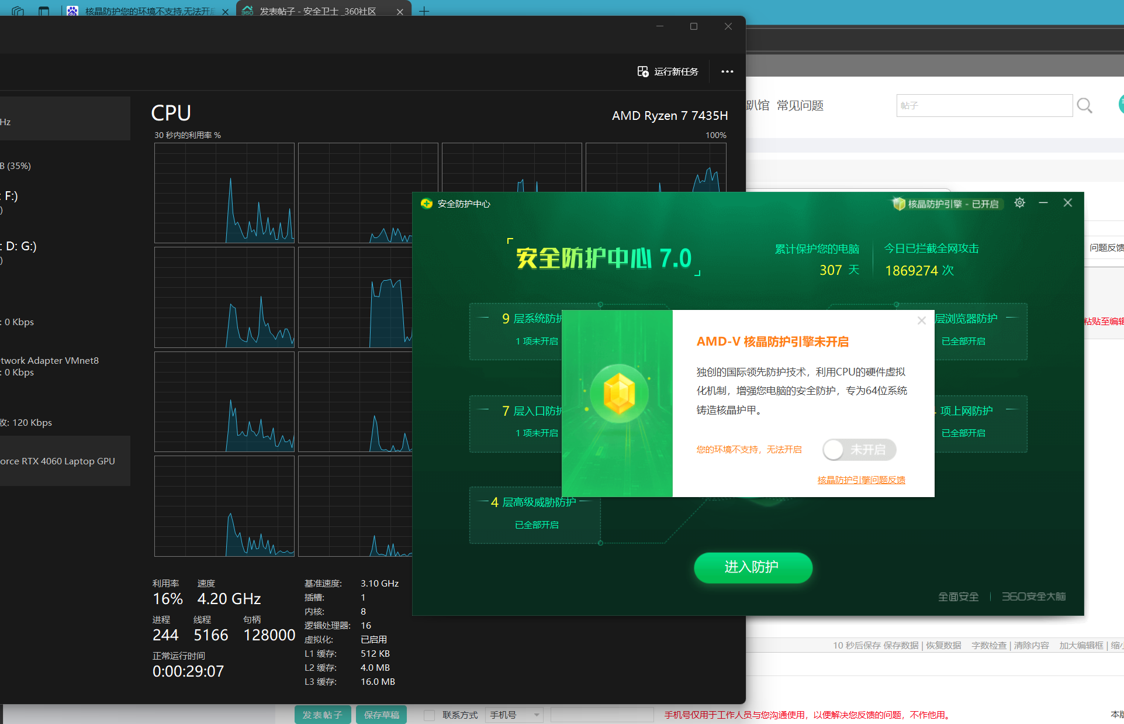Click the 运行新任务 icon in Task Manager
The height and width of the screenshot is (724, 1124).
[643, 71]
